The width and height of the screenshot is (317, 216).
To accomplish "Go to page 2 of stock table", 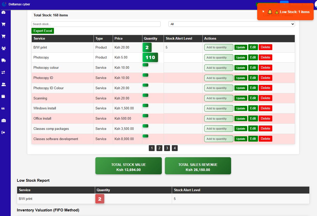I will click(159, 148).
